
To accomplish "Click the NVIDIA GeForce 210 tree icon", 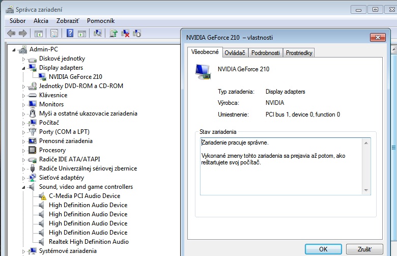I will (42, 77).
